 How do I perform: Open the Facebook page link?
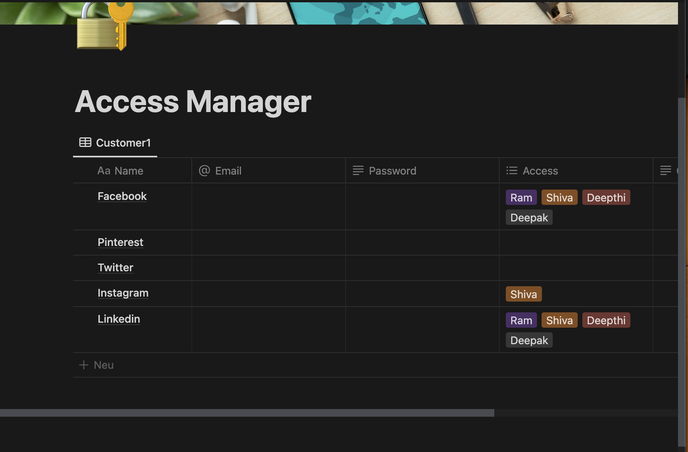click(x=122, y=196)
